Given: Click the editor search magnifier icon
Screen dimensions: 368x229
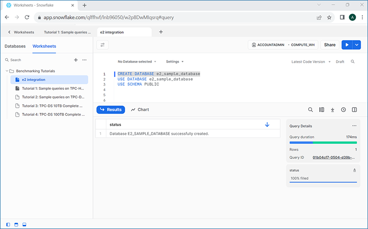Looking at the screenshot, I should click(352, 62).
